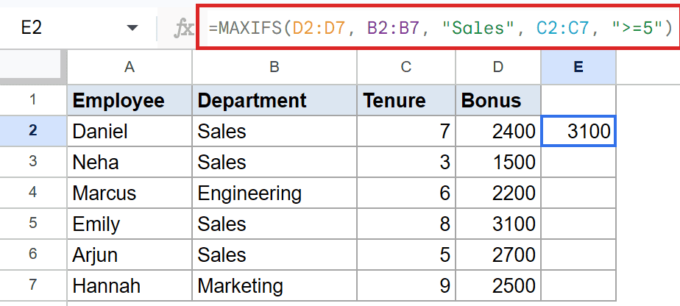The image size is (680, 306).
Task: Select bonus value 2400
Action: [498, 131]
